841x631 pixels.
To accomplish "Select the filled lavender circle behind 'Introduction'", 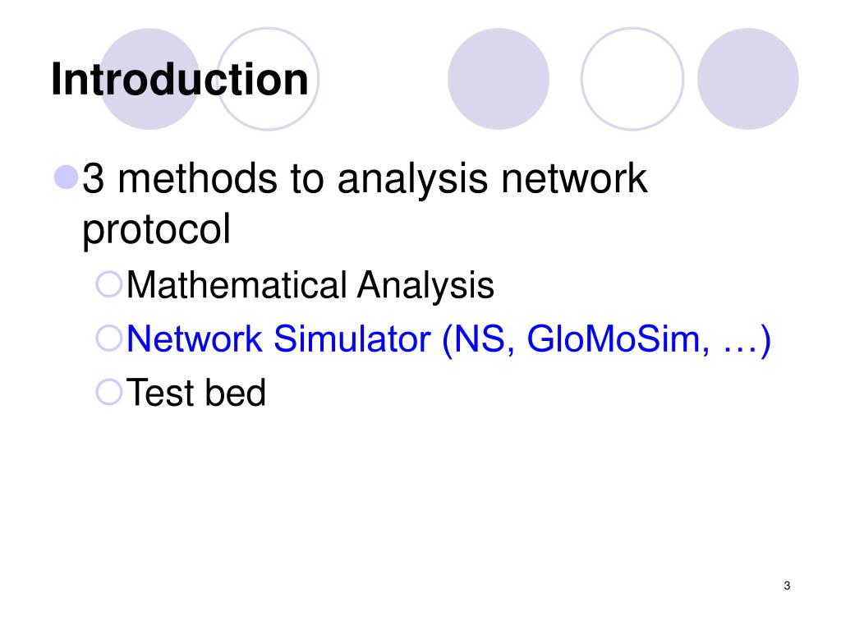I will 150,79.
